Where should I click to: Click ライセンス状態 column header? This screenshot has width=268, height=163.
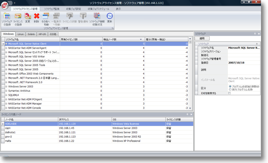point(179,120)
